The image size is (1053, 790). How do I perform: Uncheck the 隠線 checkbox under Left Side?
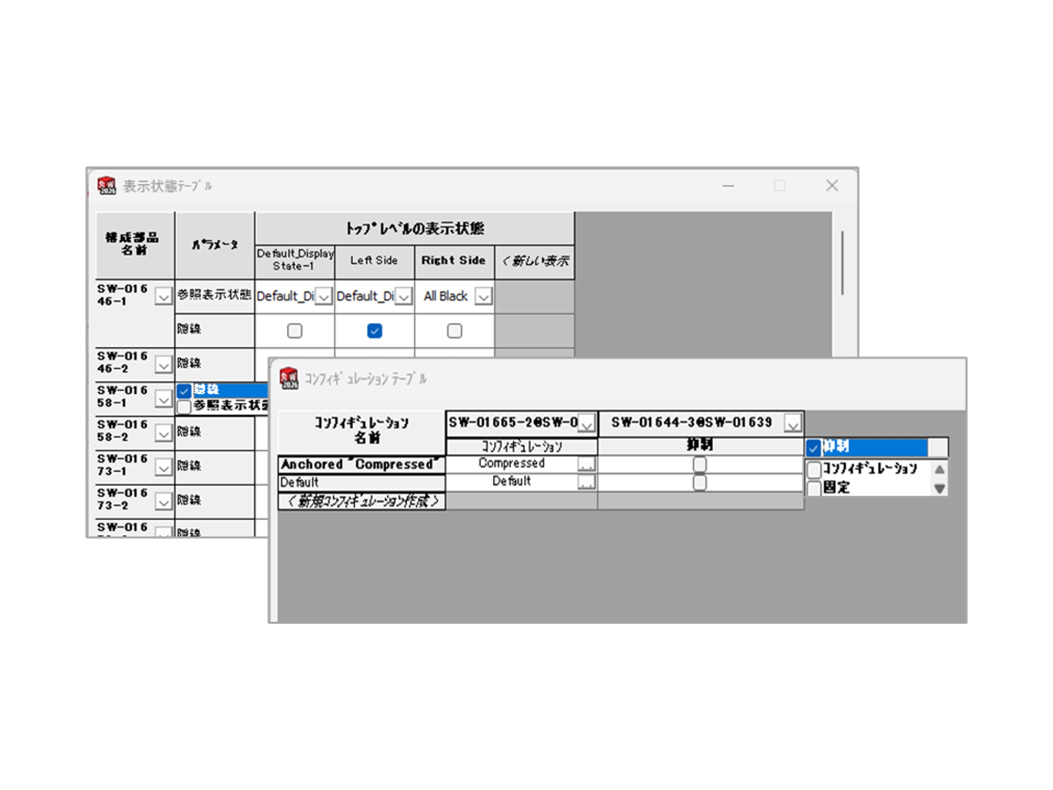(374, 331)
